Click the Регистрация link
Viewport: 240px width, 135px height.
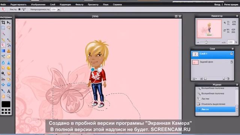[x=231, y=4]
